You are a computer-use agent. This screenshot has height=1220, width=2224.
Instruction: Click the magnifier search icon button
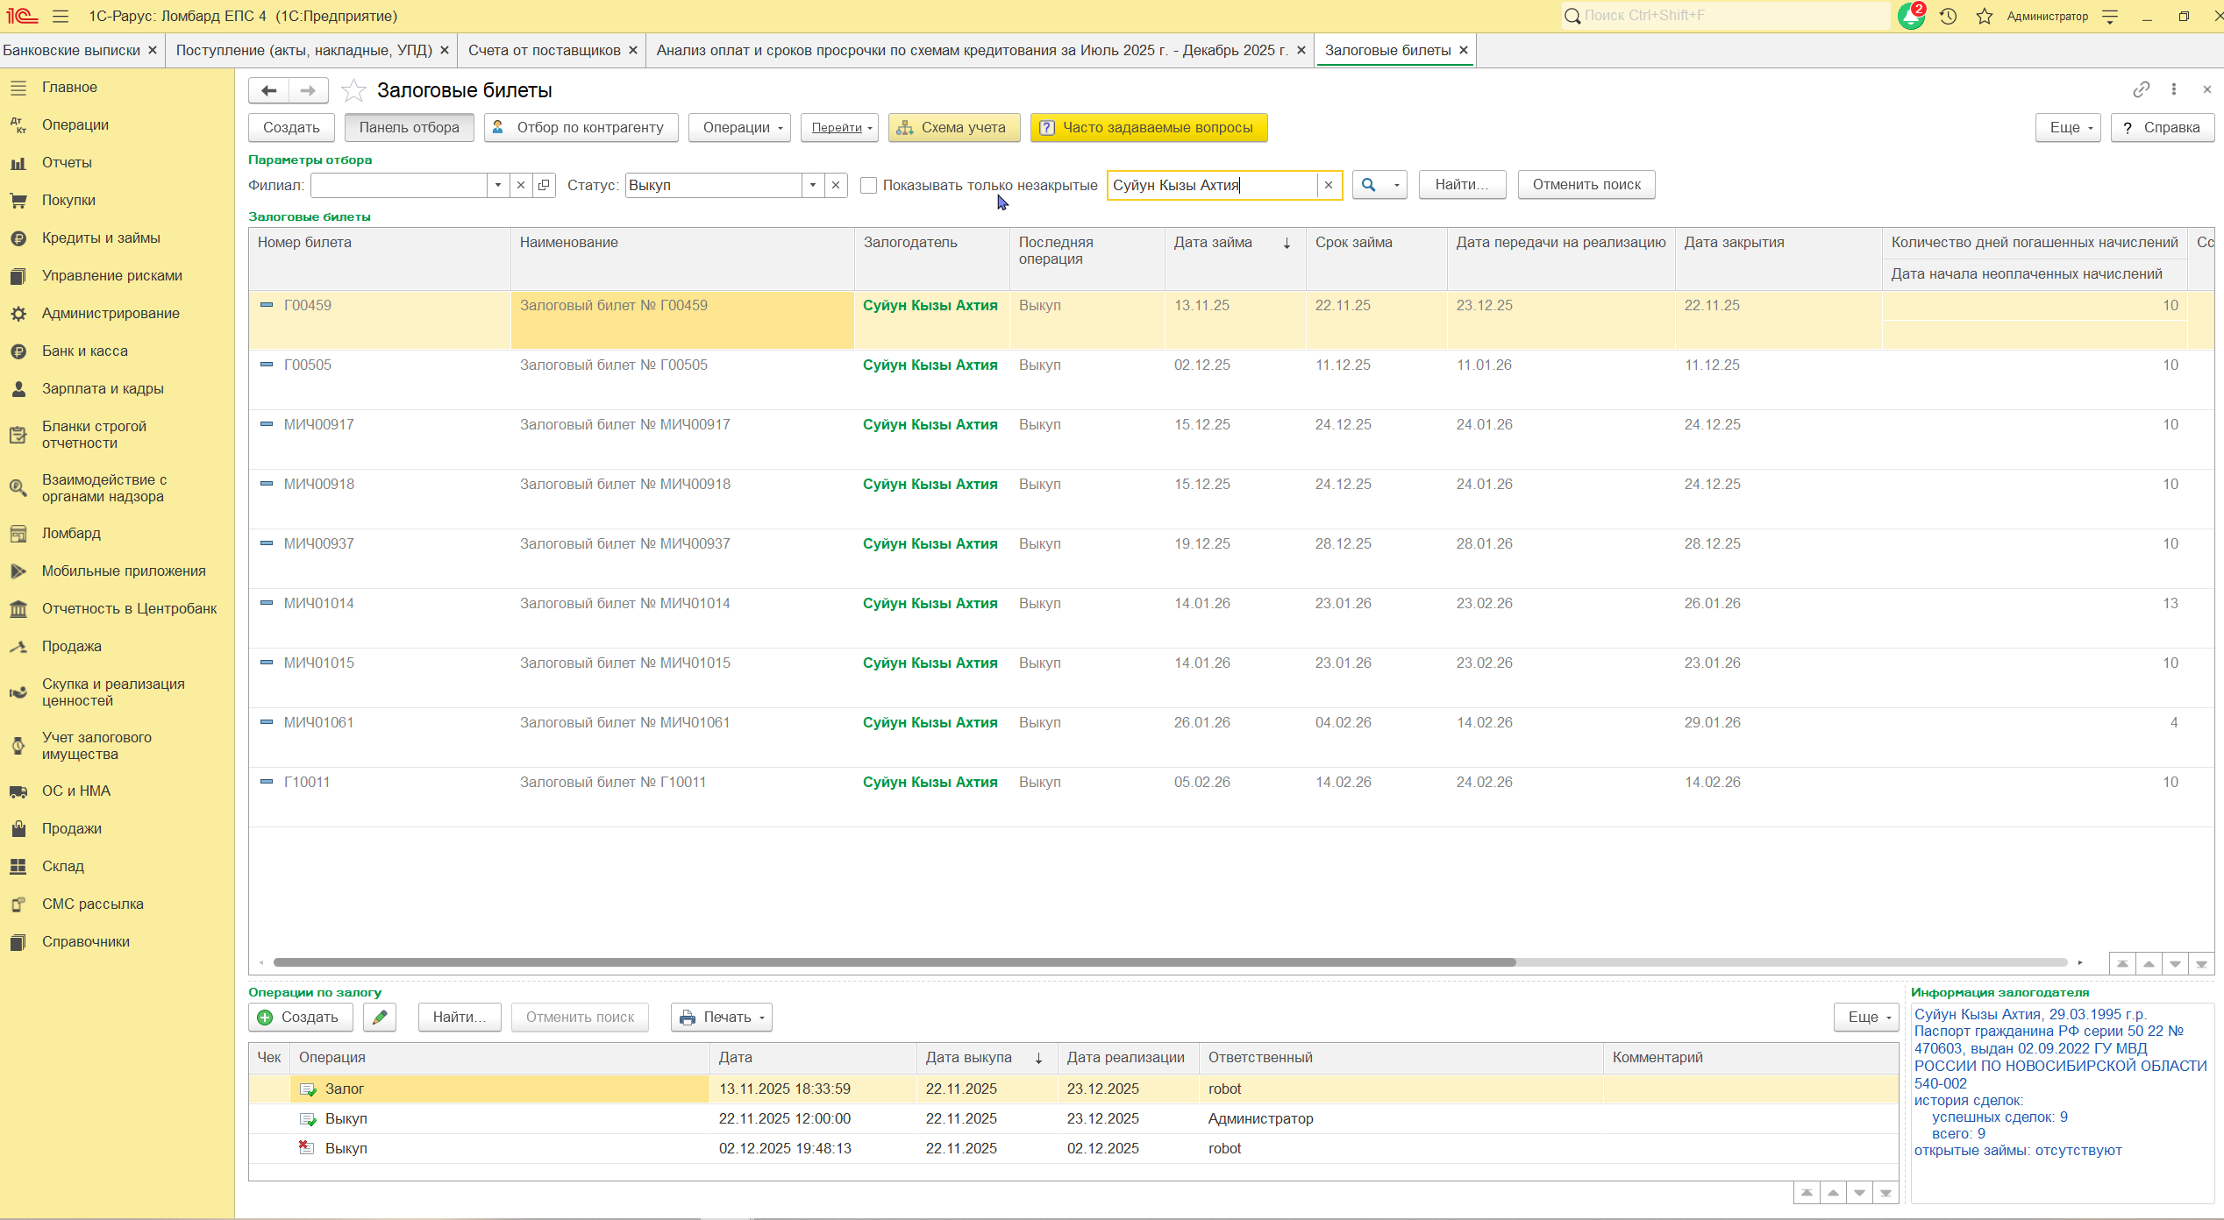(x=1369, y=185)
